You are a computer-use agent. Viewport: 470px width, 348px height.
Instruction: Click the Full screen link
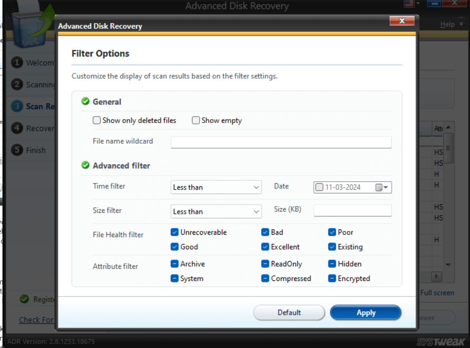(x=437, y=293)
